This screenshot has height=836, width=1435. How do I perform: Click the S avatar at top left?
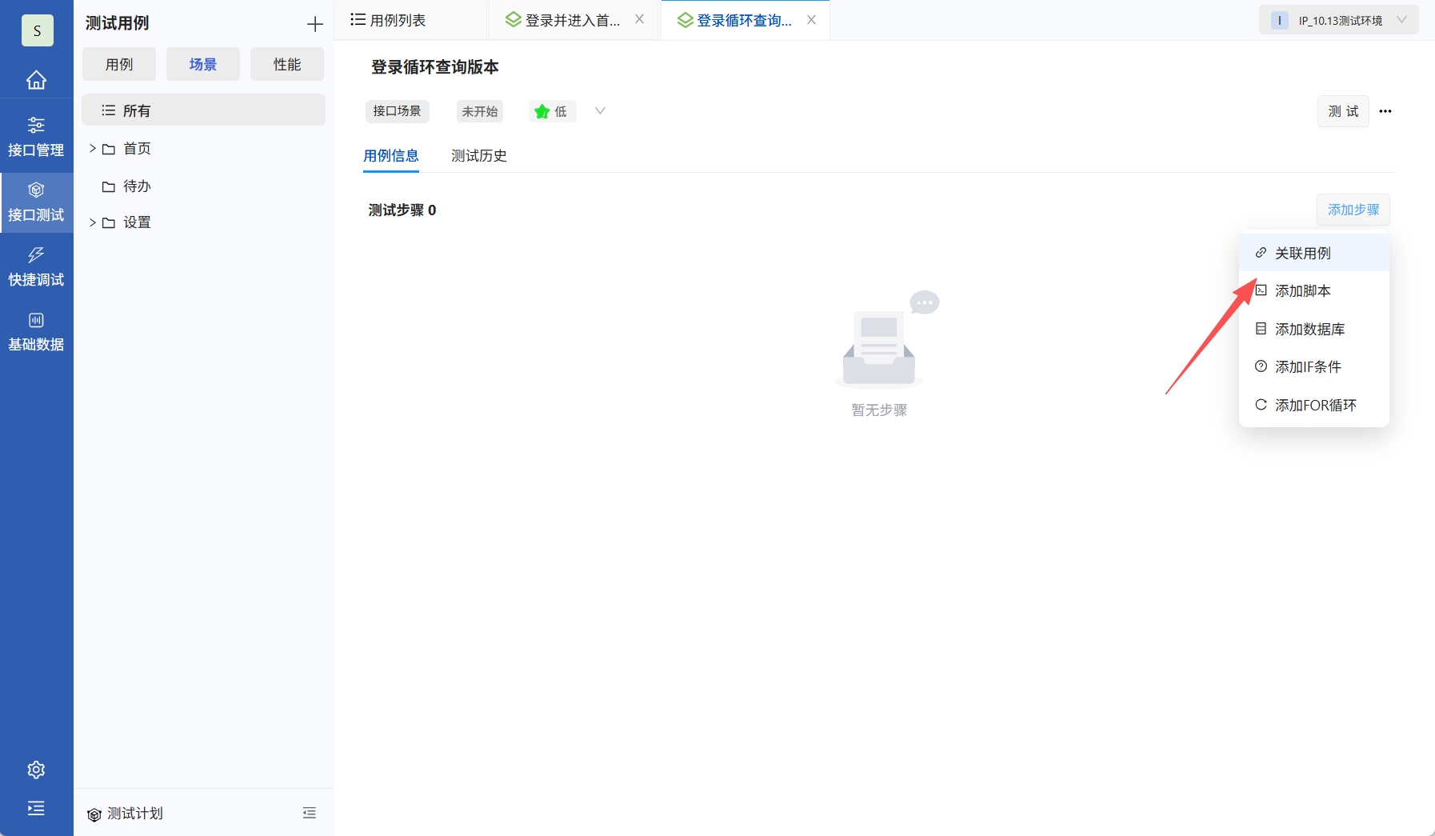pos(37,30)
